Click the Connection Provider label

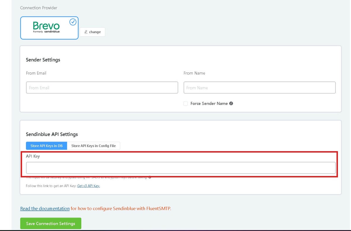[x=39, y=8]
